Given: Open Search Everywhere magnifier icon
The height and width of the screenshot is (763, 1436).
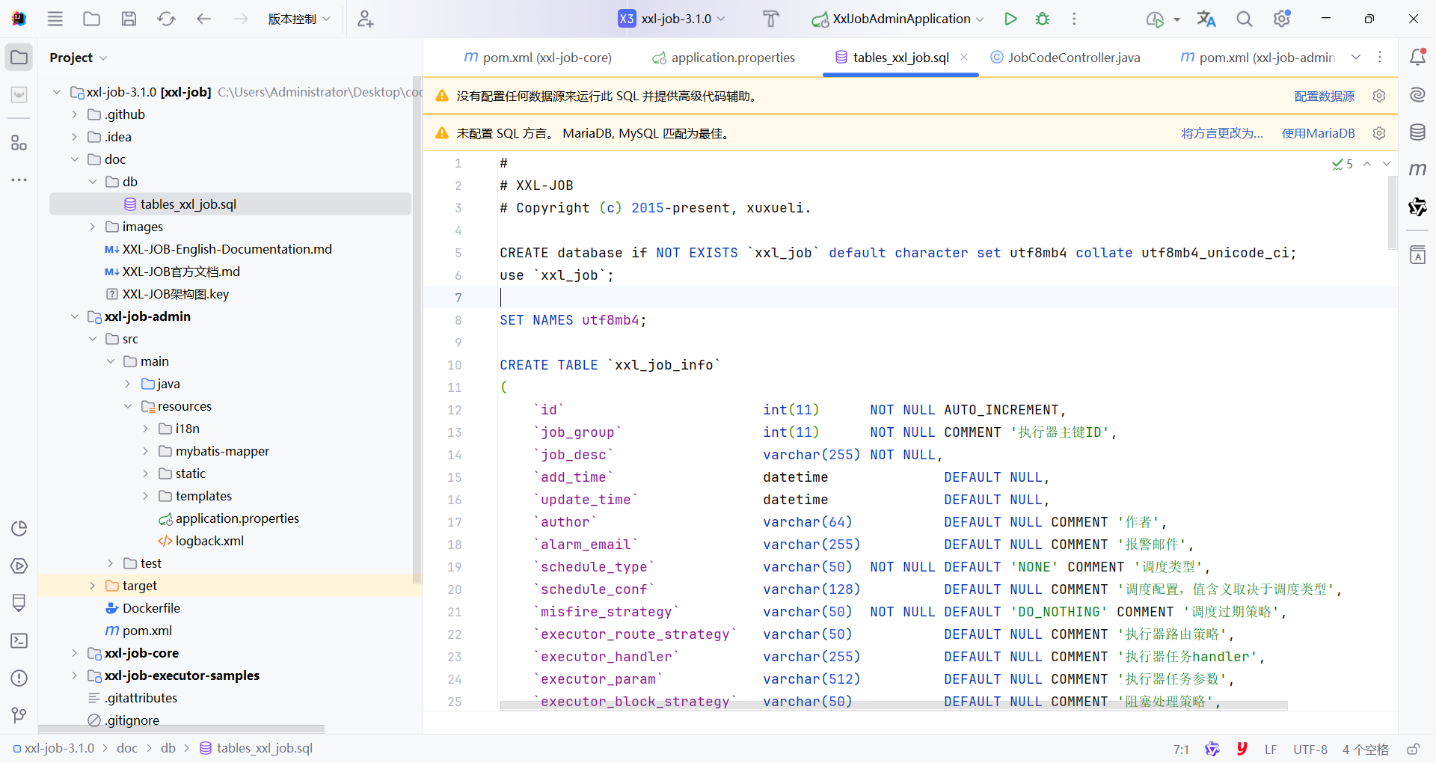Looking at the screenshot, I should point(1244,19).
